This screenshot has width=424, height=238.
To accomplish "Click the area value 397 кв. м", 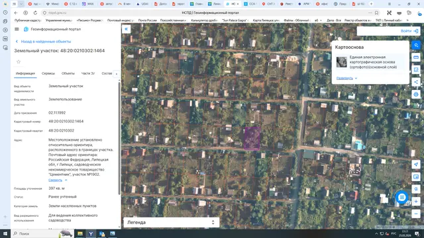I will 56,188.
